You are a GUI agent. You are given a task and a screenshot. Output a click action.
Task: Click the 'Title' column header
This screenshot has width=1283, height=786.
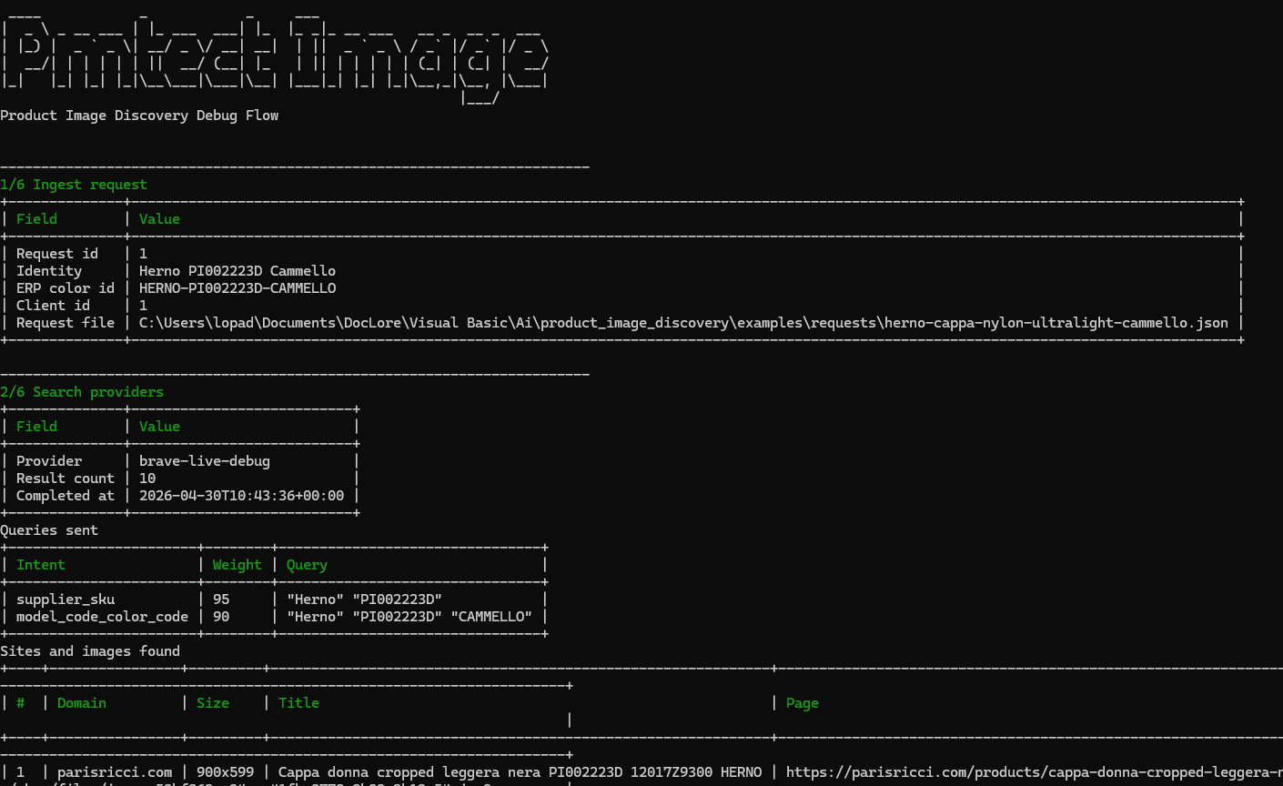(298, 703)
